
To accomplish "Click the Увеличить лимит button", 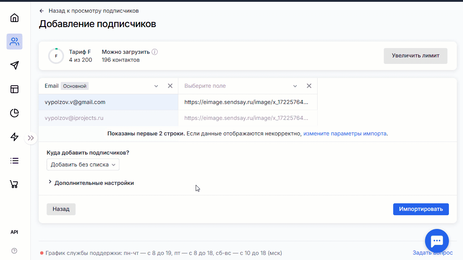I will pos(415,56).
